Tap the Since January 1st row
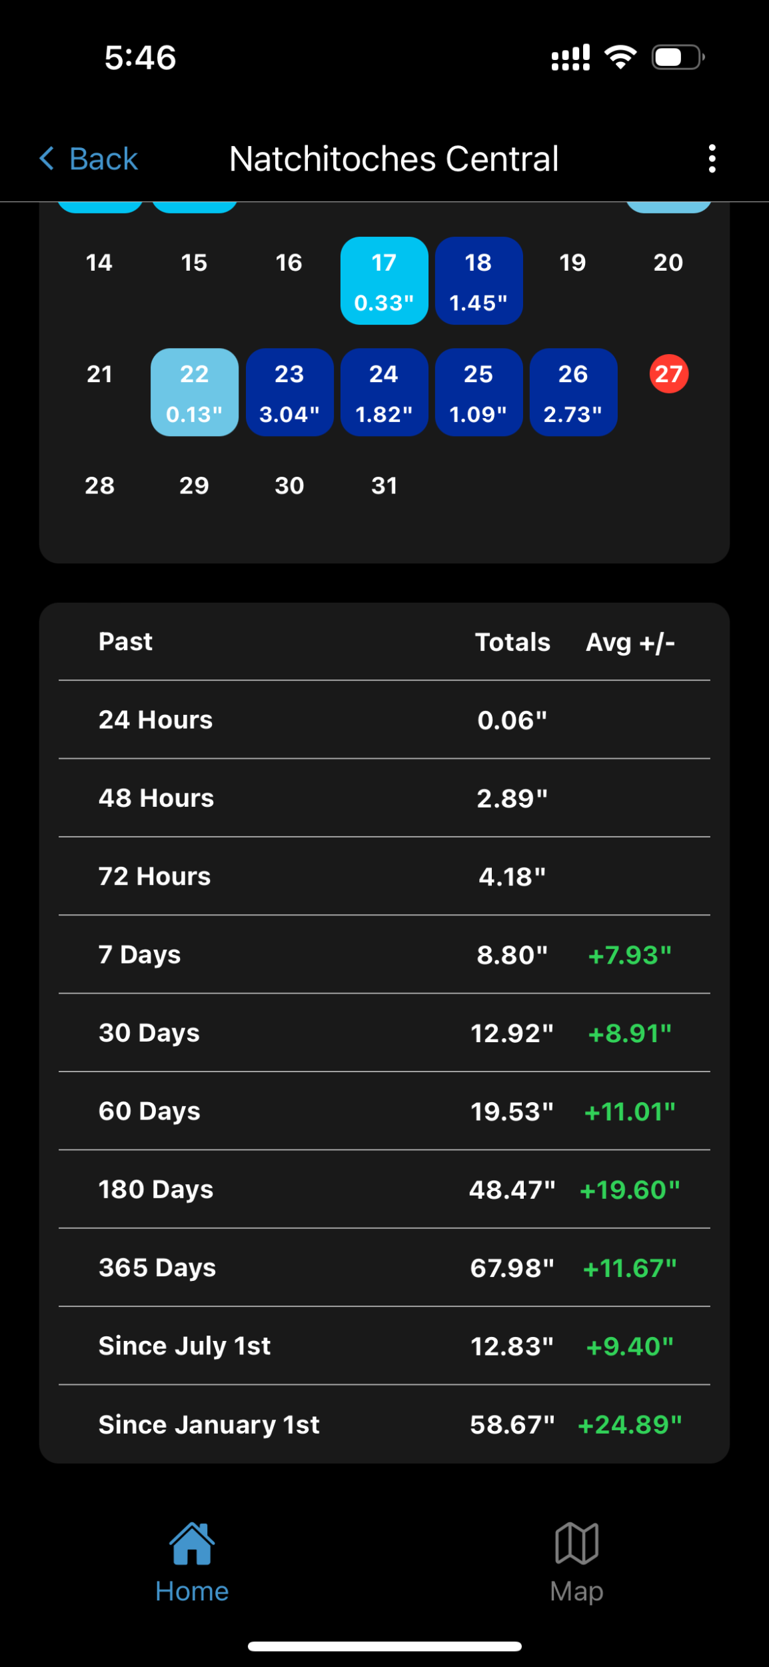Image resolution: width=769 pixels, height=1667 pixels. pyautogui.click(x=384, y=1424)
